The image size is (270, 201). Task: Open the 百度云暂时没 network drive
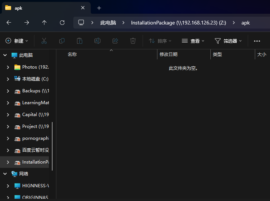(36, 150)
